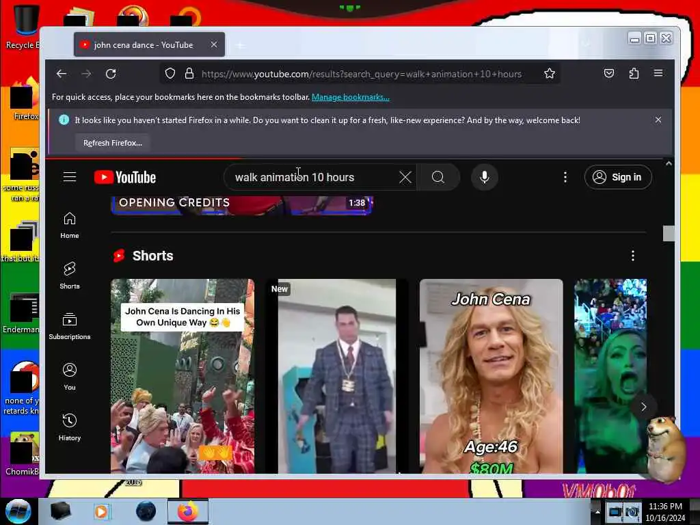The width and height of the screenshot is (700, 525).
Task: Open YouTube settings three-dot menu
Action: pos(565,177)
